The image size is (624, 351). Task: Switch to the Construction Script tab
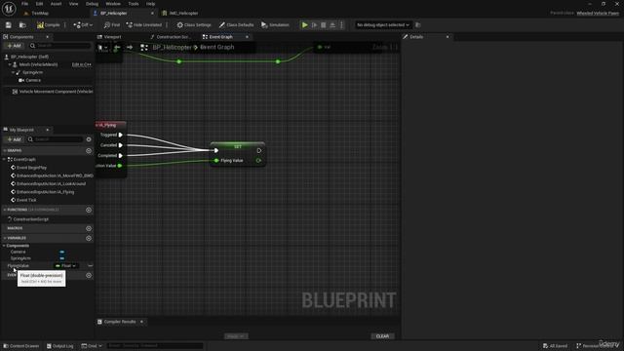173,37
